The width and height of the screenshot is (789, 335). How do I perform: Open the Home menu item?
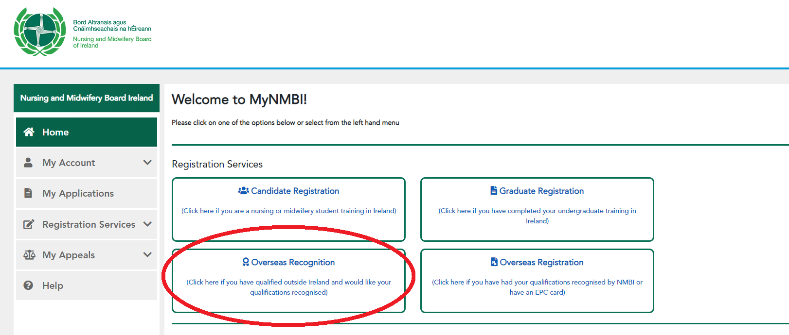click(87, 132)
